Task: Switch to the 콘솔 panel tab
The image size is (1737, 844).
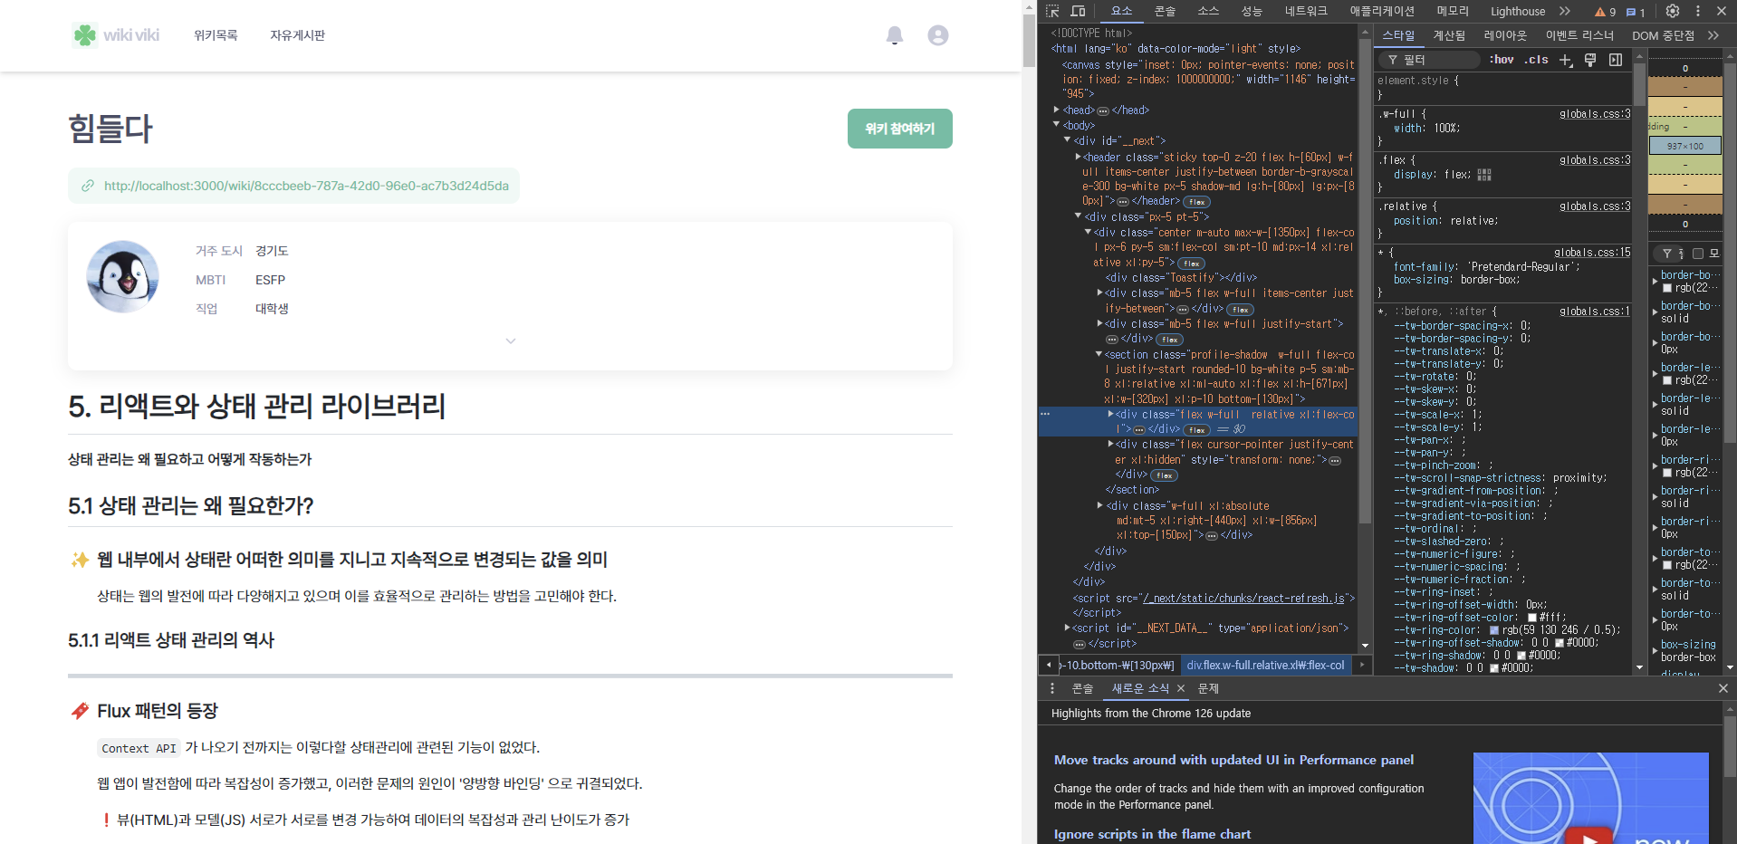Action: [x=1165, y=11]
